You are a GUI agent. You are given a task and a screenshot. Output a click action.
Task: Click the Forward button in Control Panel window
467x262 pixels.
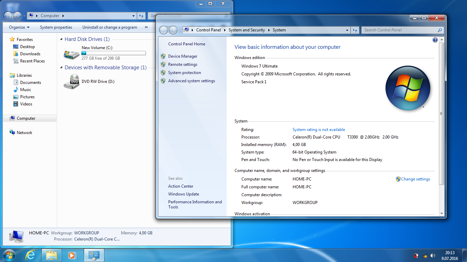point(173,30)
